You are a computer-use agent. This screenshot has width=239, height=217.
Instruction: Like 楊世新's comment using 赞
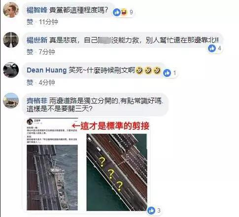coord(30,52)
